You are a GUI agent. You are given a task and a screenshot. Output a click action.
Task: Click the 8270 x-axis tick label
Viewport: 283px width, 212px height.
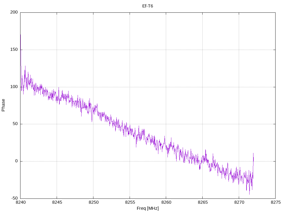pos(239,202)
